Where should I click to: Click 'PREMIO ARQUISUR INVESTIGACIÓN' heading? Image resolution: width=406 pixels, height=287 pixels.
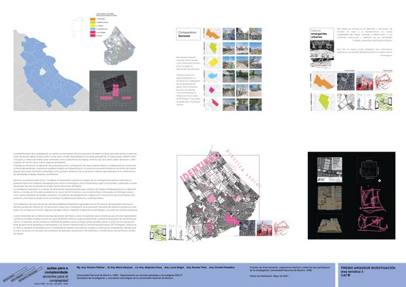pos(368,268)
